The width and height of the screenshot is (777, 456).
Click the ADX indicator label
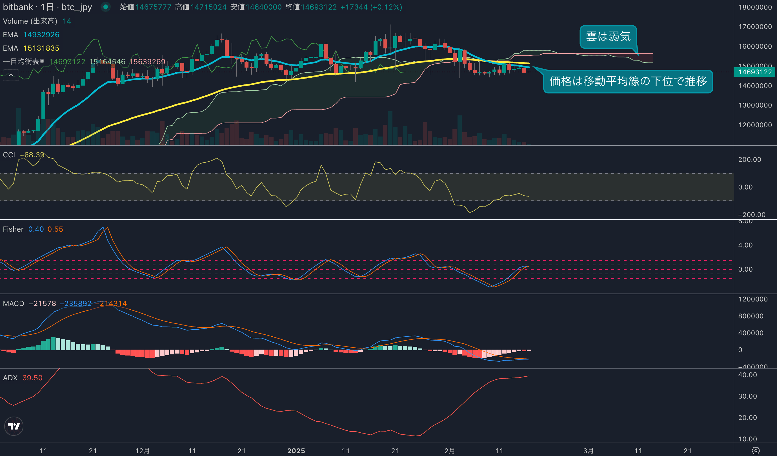10,378
